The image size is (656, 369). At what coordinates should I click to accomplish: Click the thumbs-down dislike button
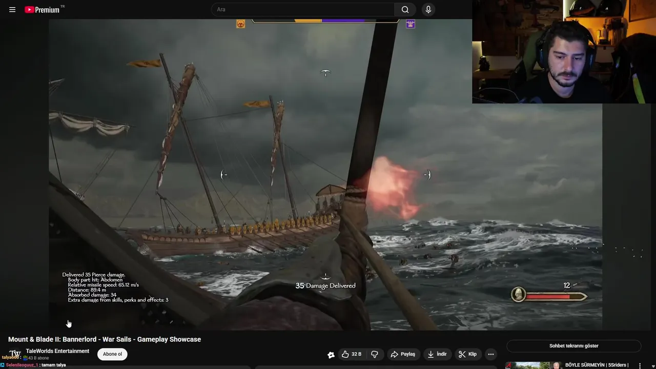[x=375, y=354]
